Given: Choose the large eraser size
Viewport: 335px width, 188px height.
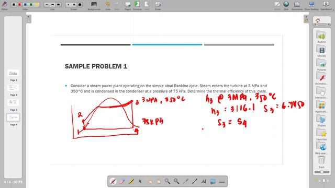Looking at the screenshot, I should (x=80, y=4).
